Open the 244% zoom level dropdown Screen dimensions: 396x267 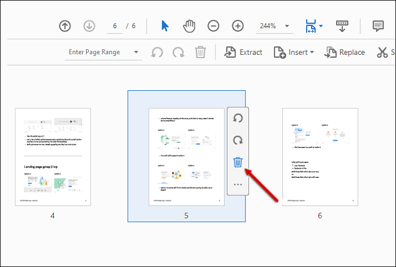coord(287,26)
